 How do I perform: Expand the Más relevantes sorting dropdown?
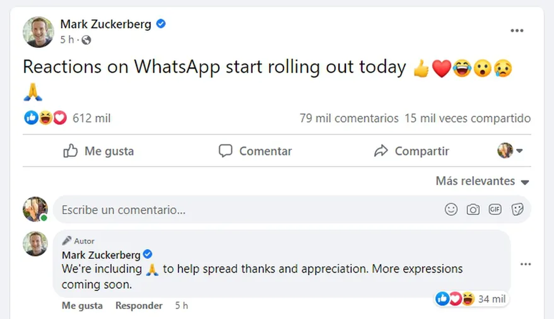point(482,181)
